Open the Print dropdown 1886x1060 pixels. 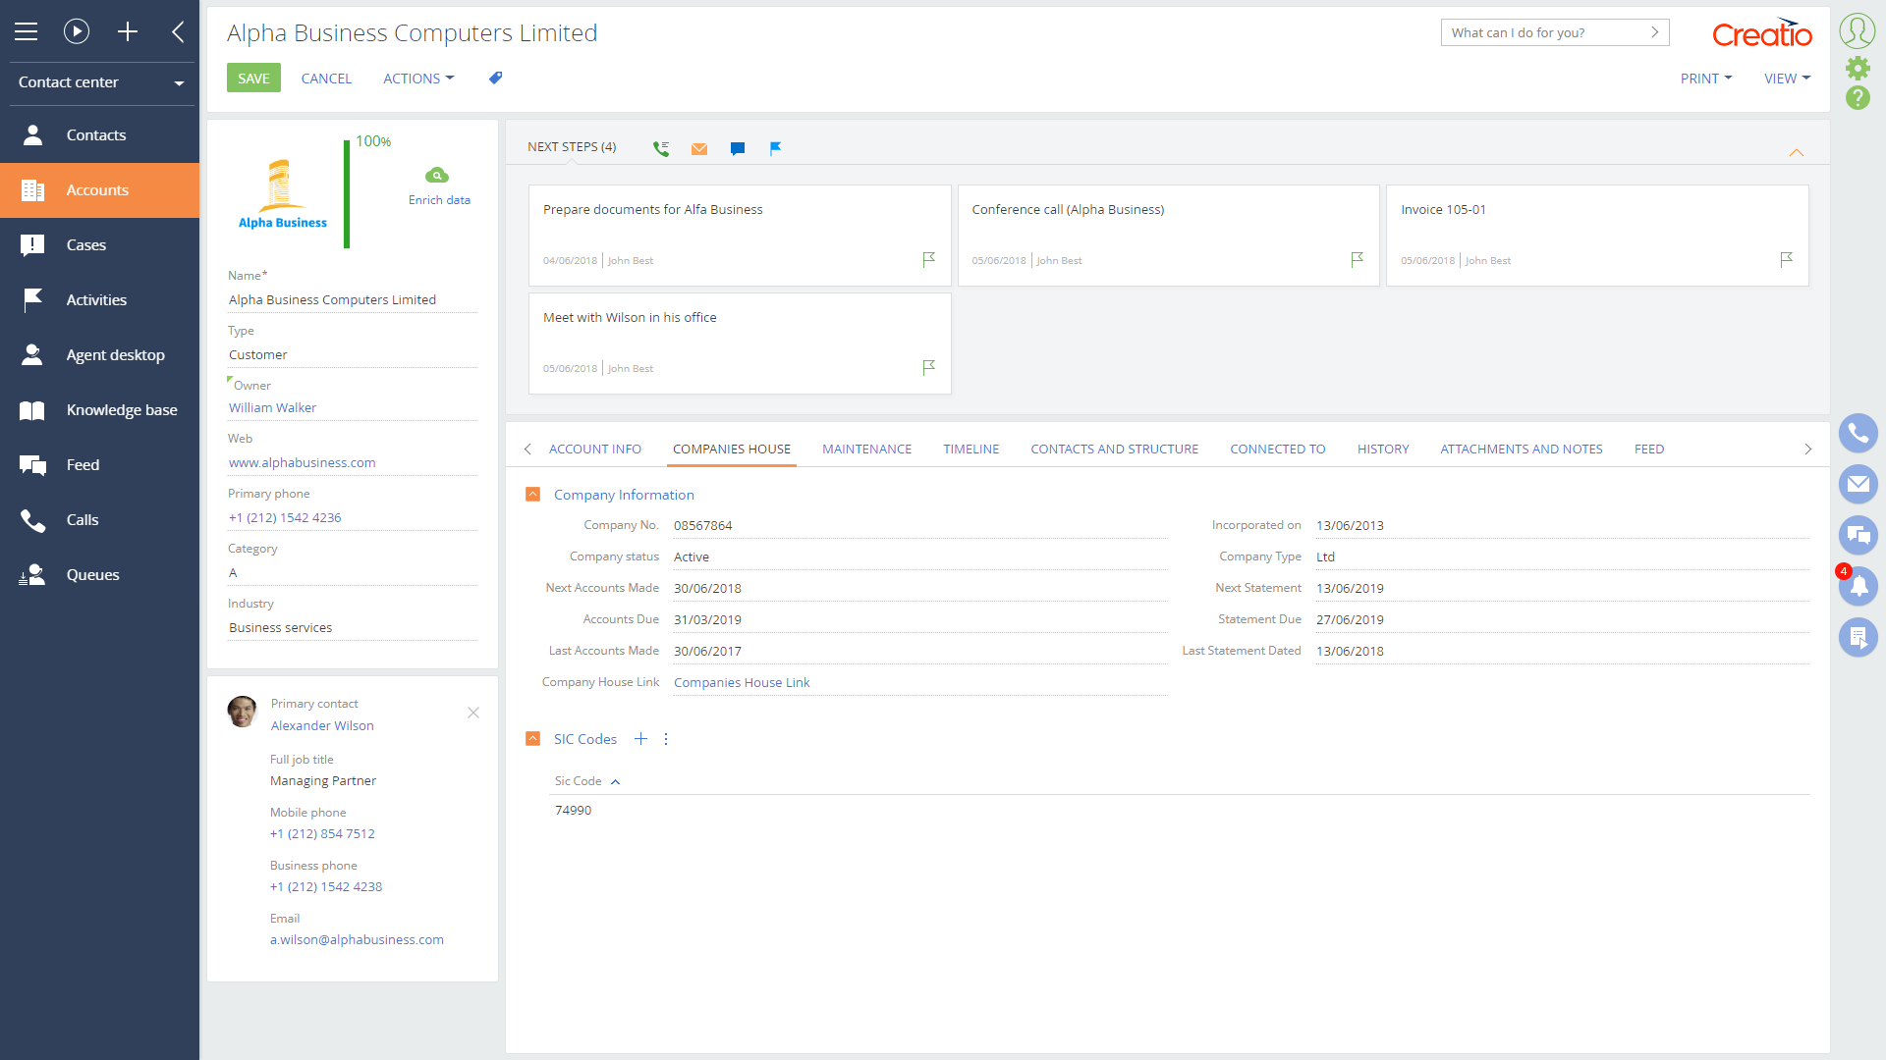[1706, 79]
